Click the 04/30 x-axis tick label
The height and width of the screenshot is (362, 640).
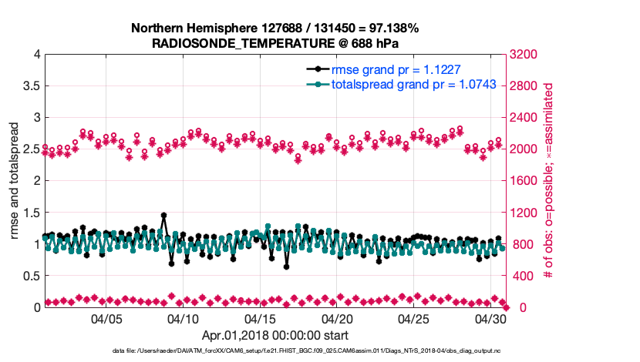click(x=490, y=319)
